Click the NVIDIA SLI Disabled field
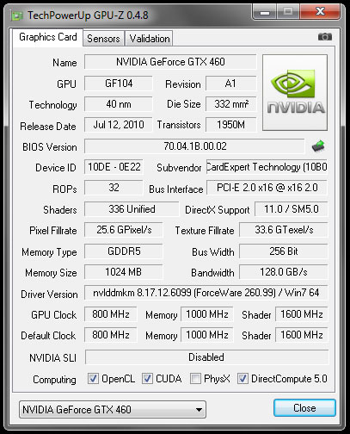350x434 pixels. (206, 357)
